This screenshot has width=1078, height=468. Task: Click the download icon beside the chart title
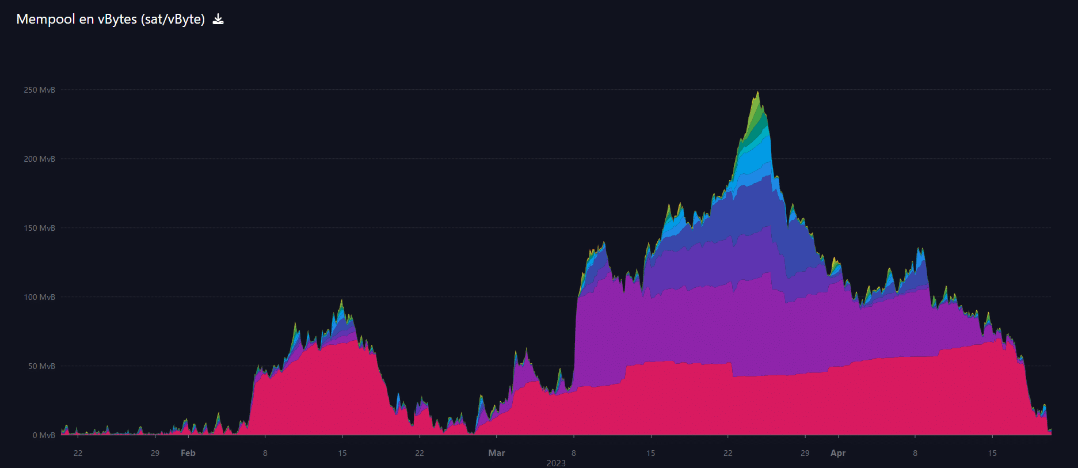pos(218,20)
